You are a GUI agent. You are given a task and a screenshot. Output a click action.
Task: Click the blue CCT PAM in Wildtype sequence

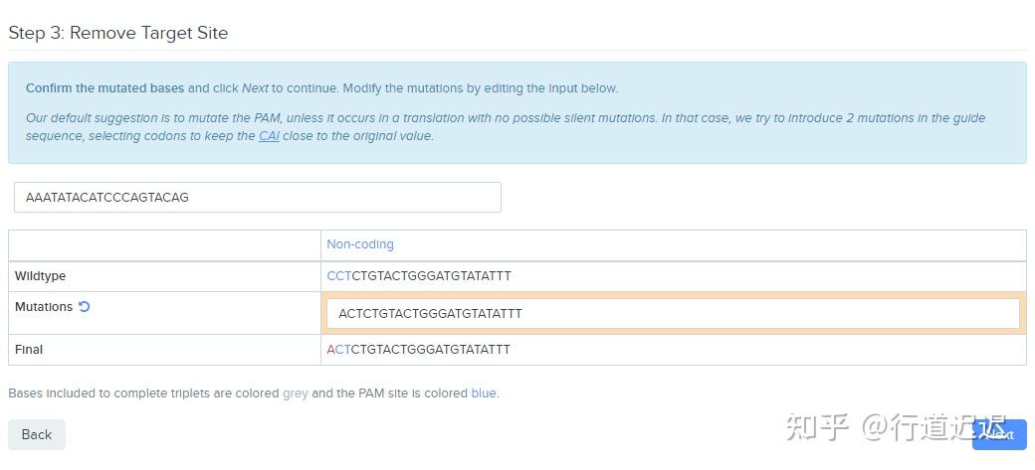(339, 275)
